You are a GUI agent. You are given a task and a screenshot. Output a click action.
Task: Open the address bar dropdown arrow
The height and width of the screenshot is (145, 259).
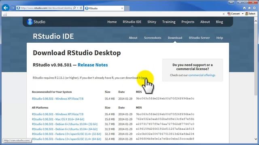tap(78, 8)
